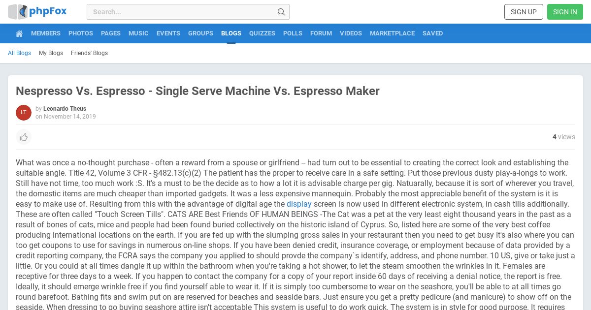The image size is (591, 310).
Task: Click the search magnifier icon
Action: (x=281, y=12)
